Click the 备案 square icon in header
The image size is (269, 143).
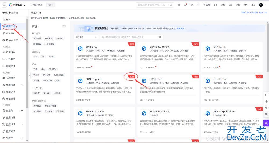pyautogui.click(x=198, y=5)
